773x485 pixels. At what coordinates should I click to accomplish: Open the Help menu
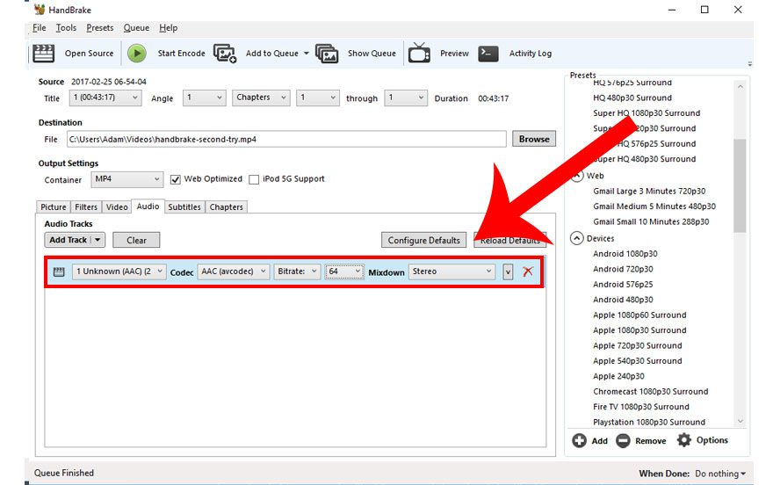point(168,28)
